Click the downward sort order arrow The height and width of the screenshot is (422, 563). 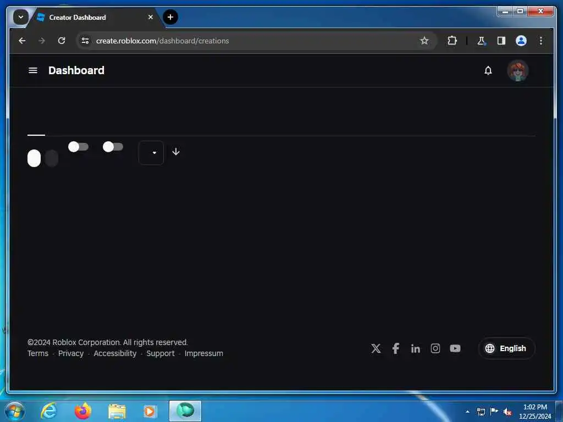175,152
